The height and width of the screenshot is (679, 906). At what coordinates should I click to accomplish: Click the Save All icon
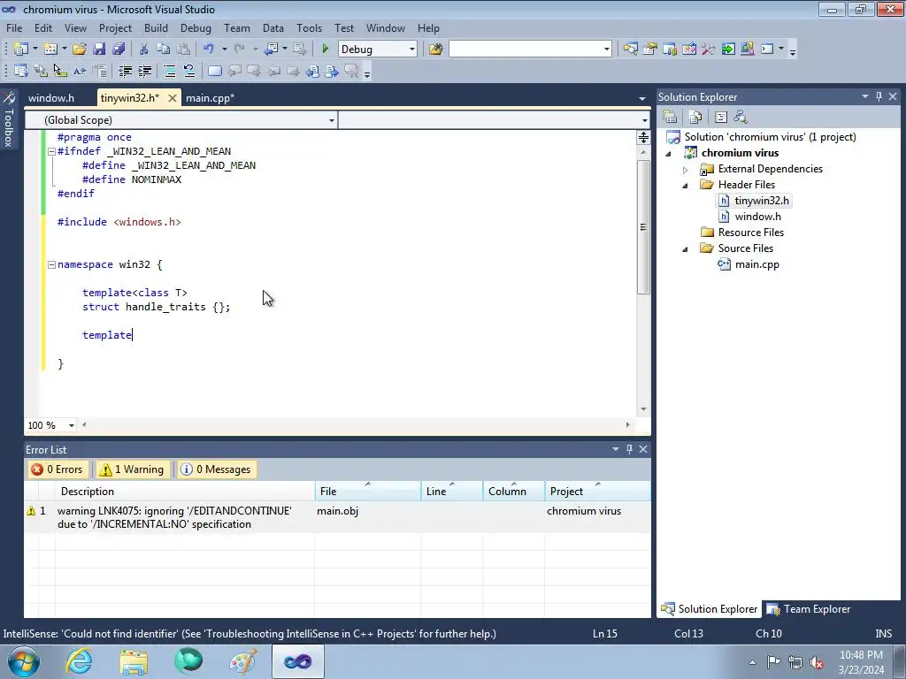(119, 50)
